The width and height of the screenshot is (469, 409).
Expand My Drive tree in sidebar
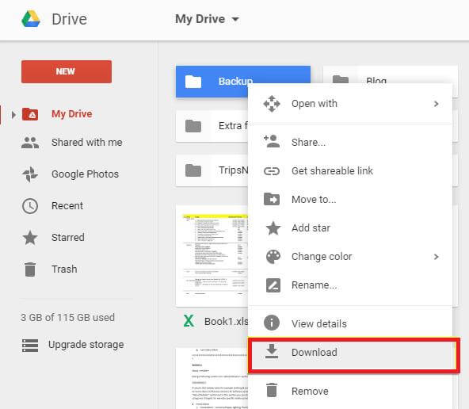click(13, 115)
